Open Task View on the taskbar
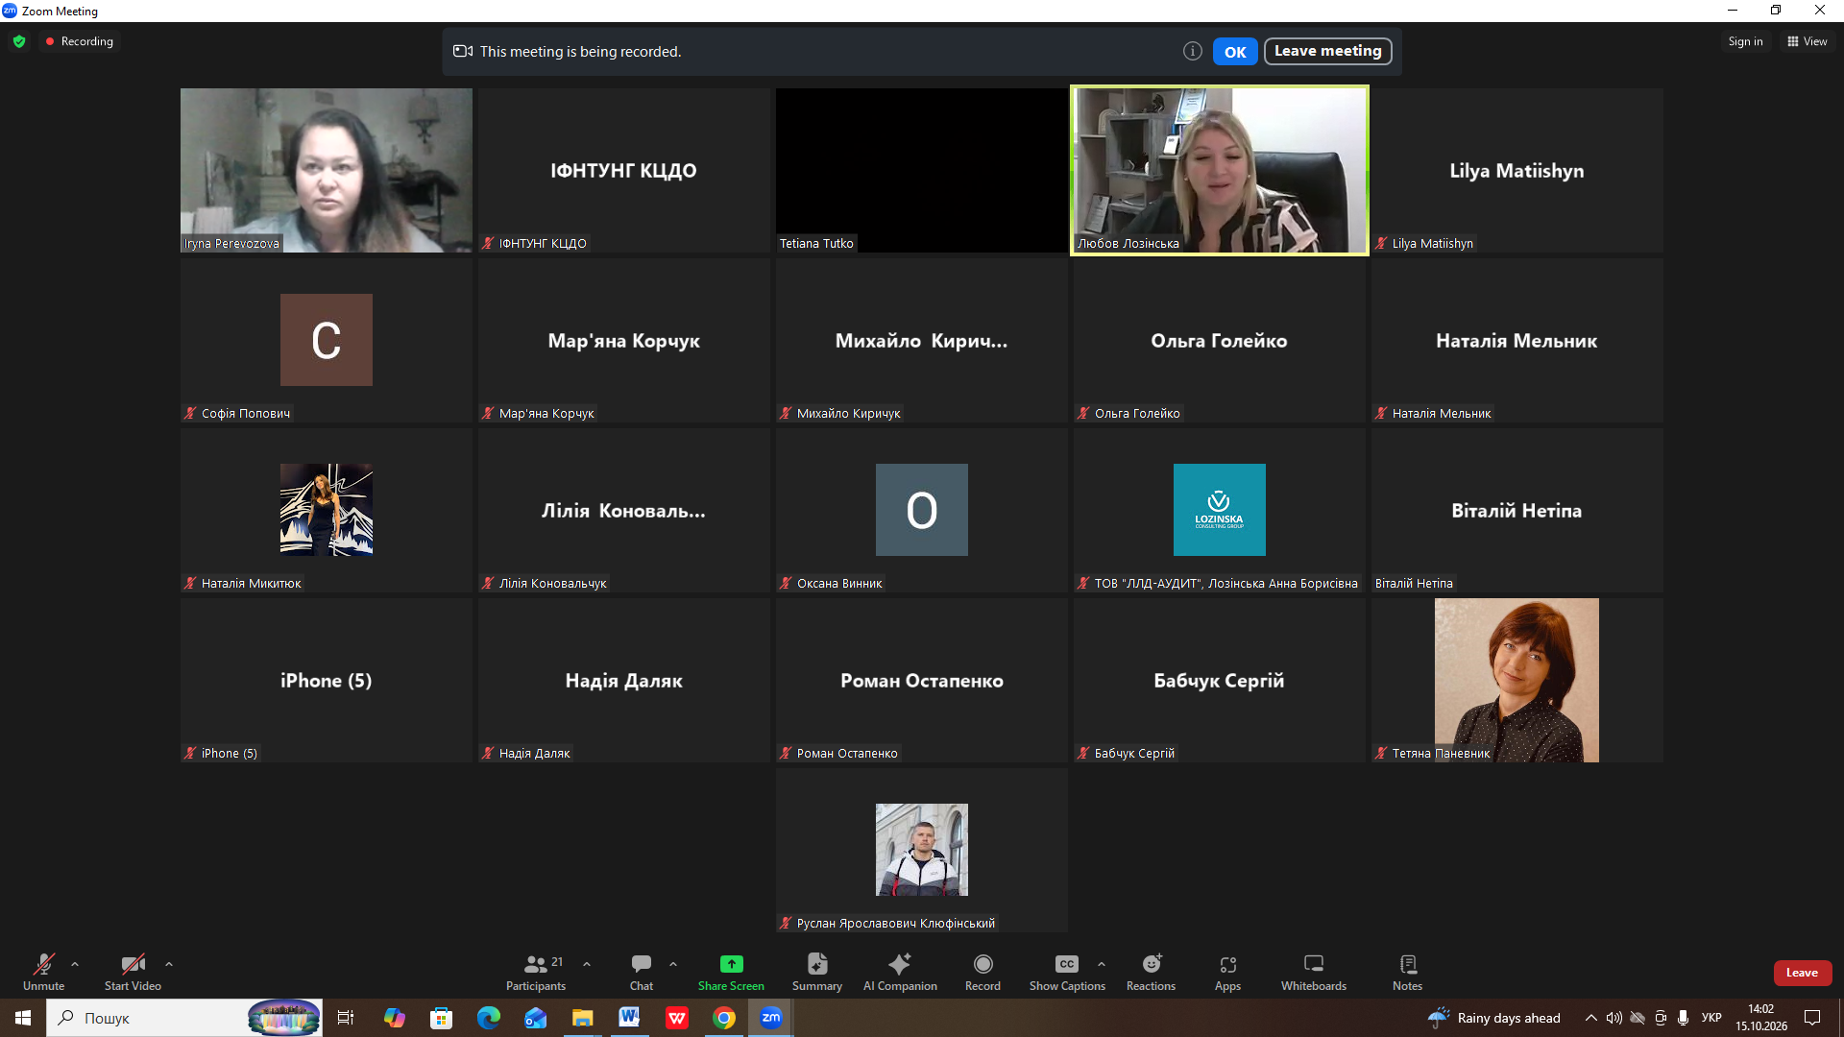 346,1018
